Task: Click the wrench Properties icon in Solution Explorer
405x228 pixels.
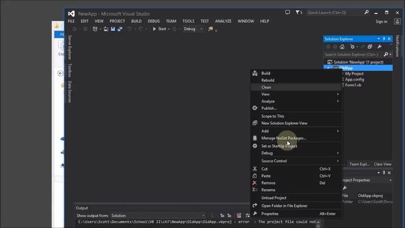Action: coord(380,47)
